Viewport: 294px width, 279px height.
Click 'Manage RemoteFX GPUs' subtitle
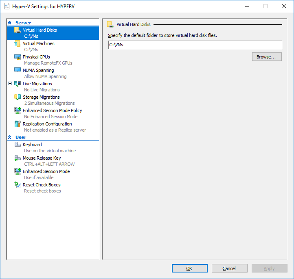[48, 63]
